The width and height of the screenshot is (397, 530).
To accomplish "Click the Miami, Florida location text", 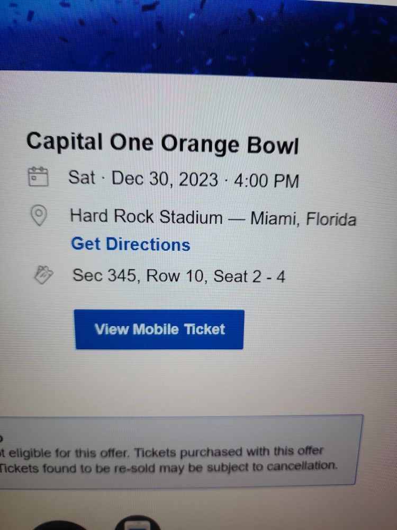I will 303,218.
